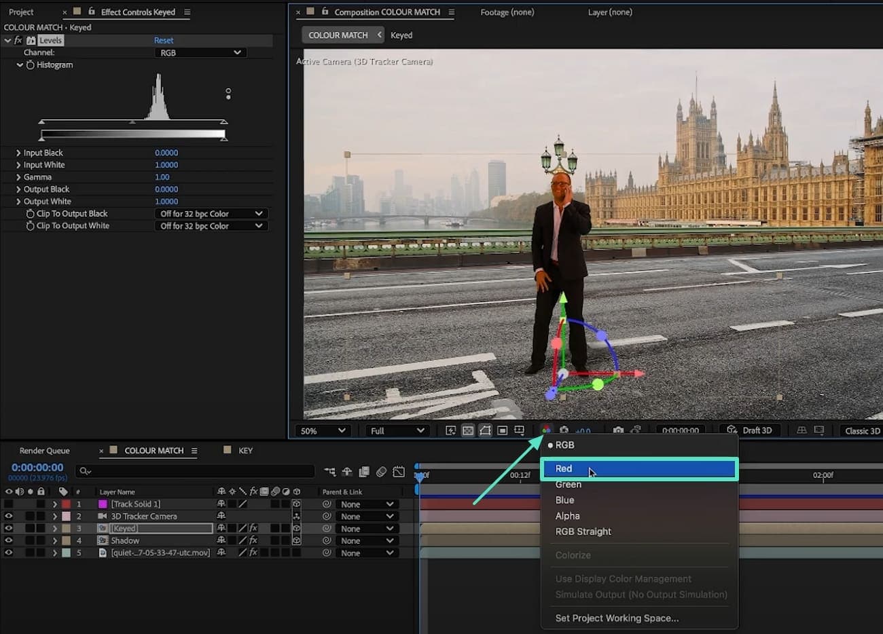The image size is (883, 634).
Task: Click the Gamma value 1.00
Action: [x=162, y=177]
